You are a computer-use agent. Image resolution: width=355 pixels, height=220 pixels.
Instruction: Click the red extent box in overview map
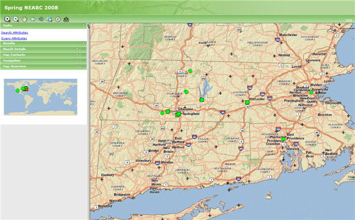tap(27, 89)
